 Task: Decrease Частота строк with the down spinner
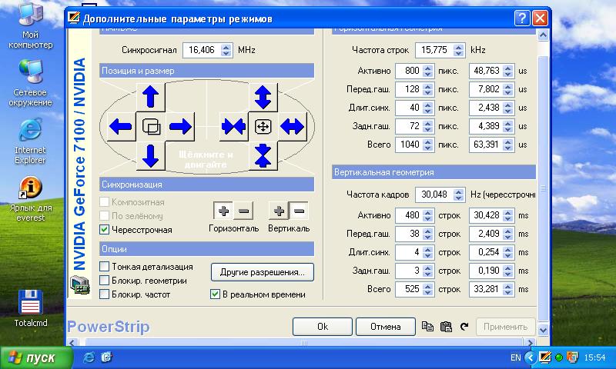click(x=457, y=54)
